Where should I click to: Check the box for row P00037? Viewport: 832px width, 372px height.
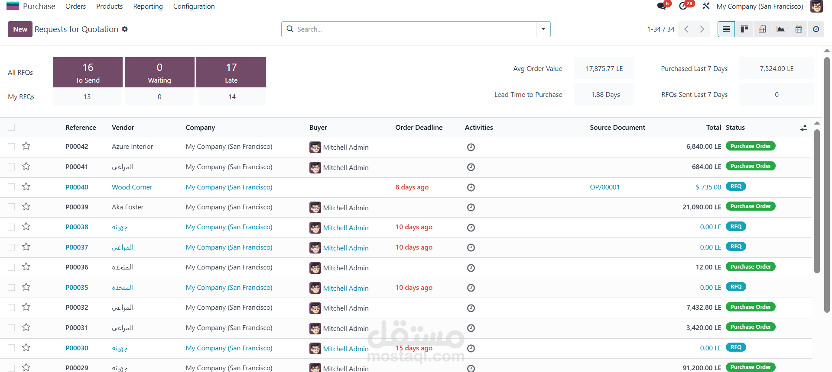click(x=11, y=247)
